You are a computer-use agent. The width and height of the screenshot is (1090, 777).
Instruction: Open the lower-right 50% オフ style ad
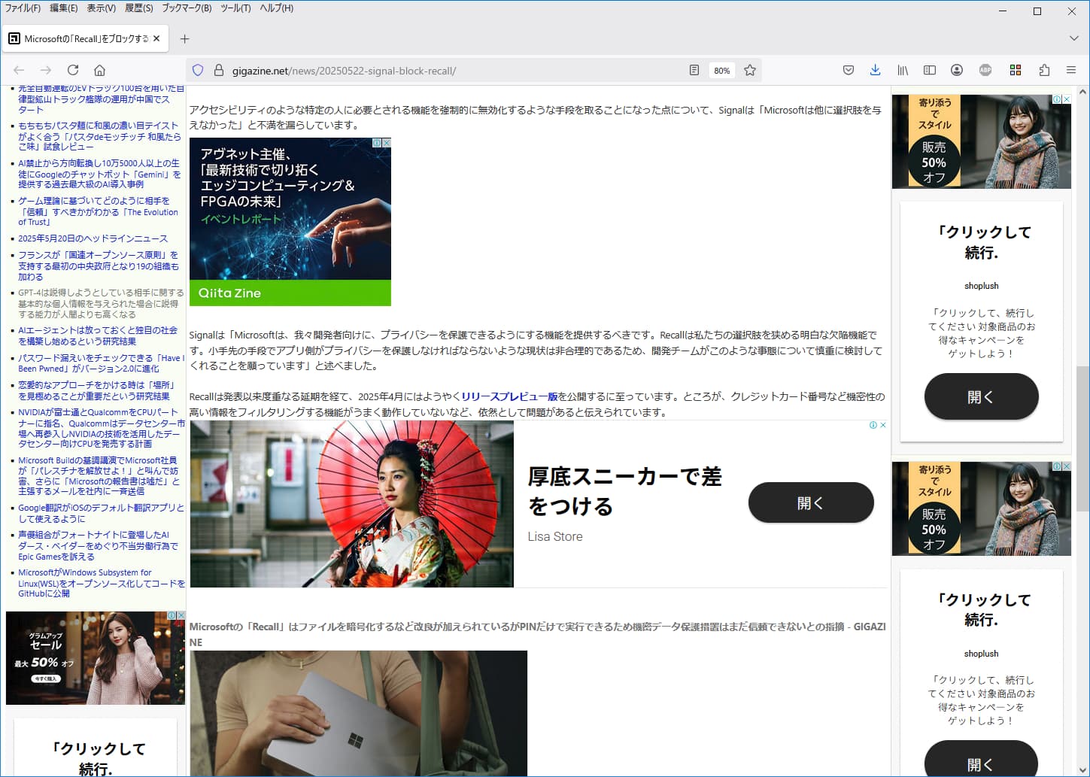pyautogui.click(x=982, y=508)
